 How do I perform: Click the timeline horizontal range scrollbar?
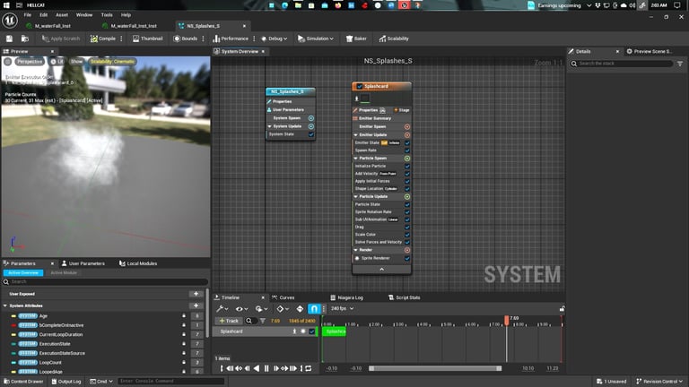coord(435,368)
